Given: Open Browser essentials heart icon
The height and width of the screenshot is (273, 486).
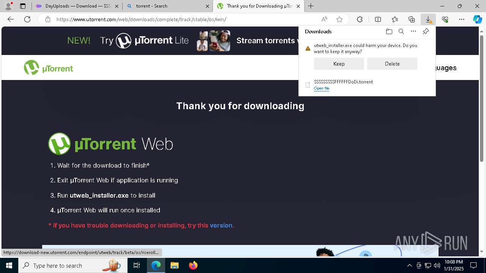Looking at the screenshot, I should click(445, 19).
